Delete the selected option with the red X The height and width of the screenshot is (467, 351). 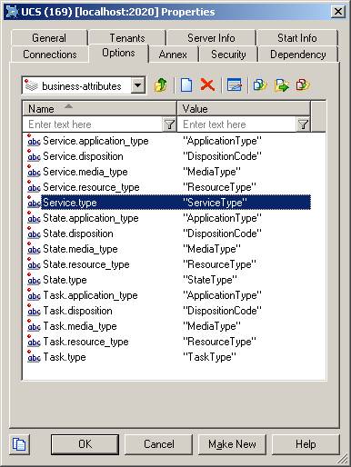pos(207,85)
